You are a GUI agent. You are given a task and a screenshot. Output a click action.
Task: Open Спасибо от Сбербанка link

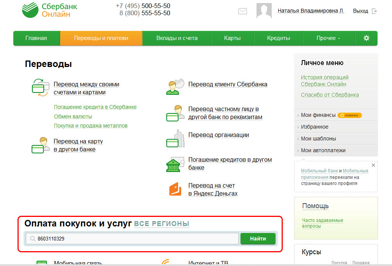(x=330, y=95)
